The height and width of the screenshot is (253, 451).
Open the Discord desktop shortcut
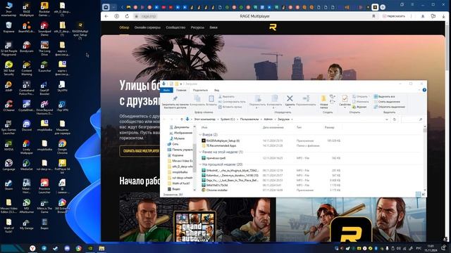point(27,126)
